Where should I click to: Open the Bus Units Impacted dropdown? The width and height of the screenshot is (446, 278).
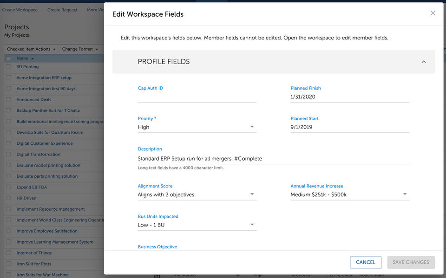(197, 225)
